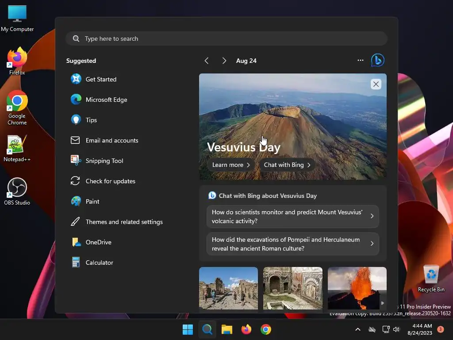Open the Pompeii street ruins thumbnail
Viewport: 453px width, 340px height.
(229, 288)
